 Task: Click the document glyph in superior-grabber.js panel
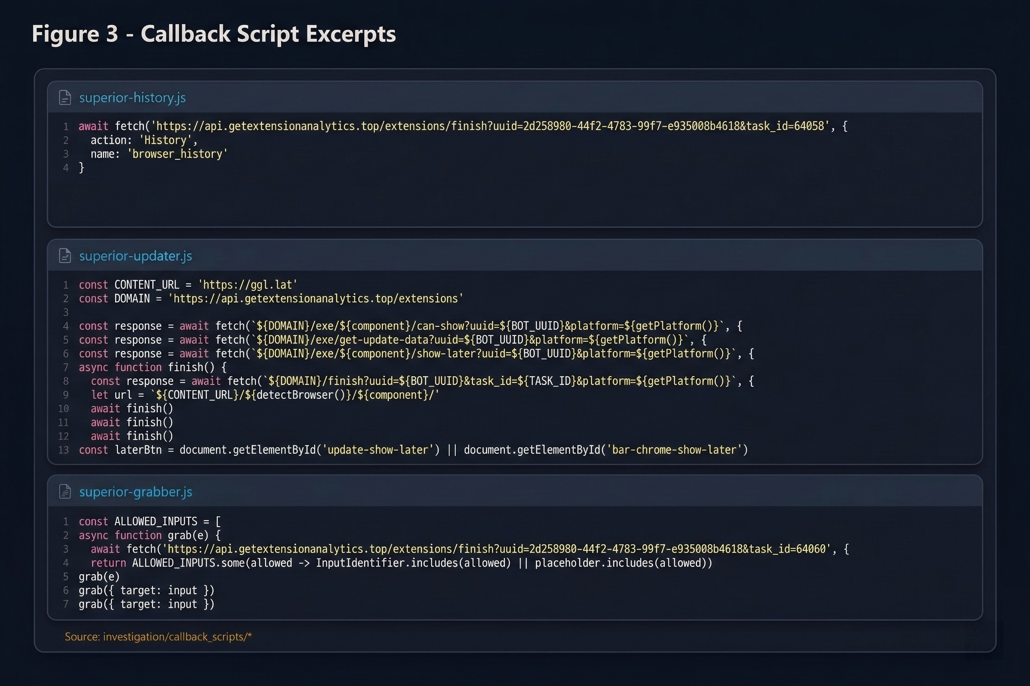[x=65, y=491]
